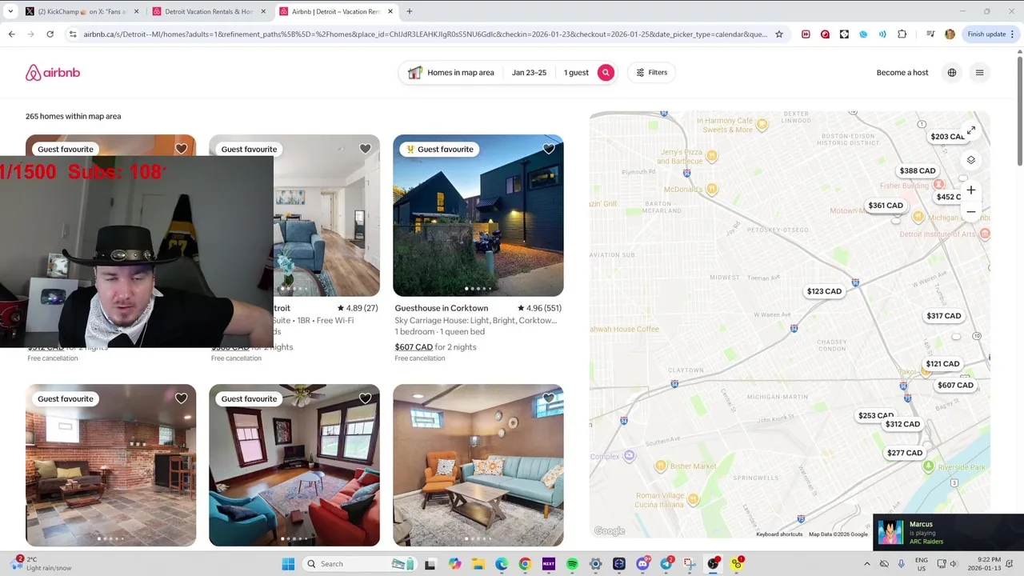This screenshot has height=576, width=1024.
Task: Open the brick-wall room listing photo
Action: [x=110, y=466]
